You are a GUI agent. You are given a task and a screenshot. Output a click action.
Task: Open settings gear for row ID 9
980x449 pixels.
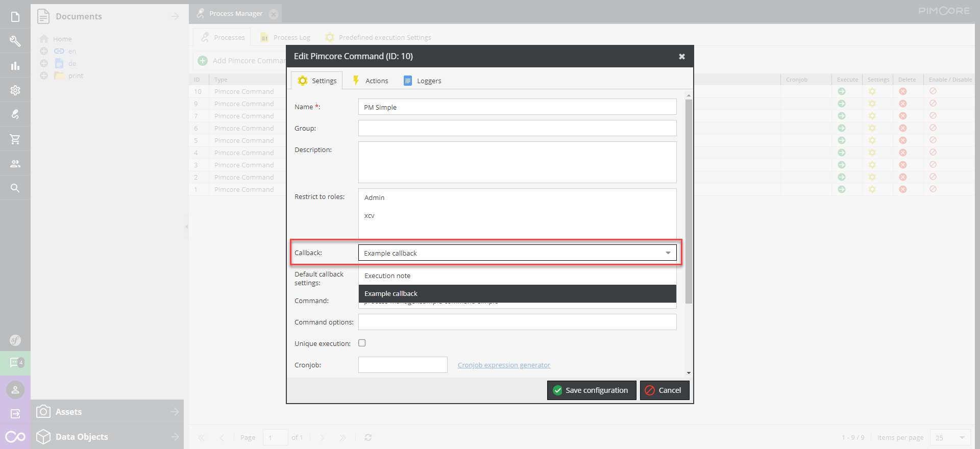coord(872,104)
